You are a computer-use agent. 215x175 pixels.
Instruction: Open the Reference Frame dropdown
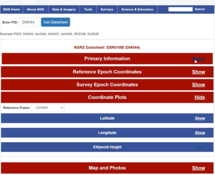[48, 108]
